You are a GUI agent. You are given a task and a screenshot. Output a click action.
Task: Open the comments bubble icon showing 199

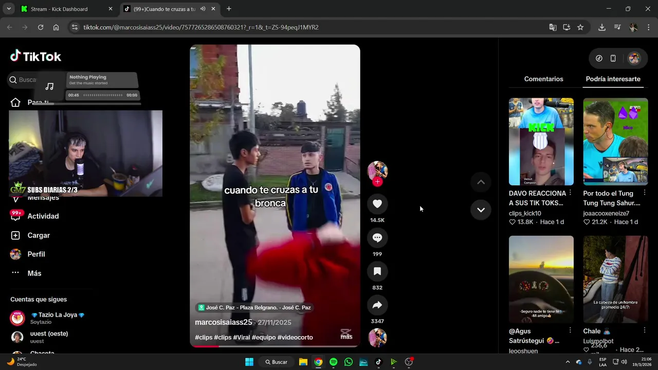click(377, 237)
